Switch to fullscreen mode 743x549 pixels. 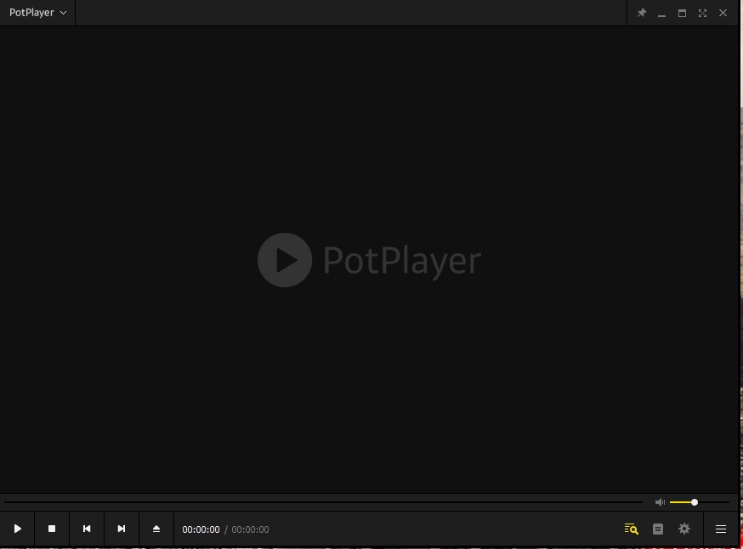point(703,14)
